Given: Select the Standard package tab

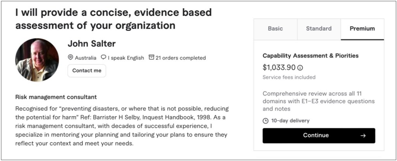Looking at the screenshot, I should [x=319, y=29].
